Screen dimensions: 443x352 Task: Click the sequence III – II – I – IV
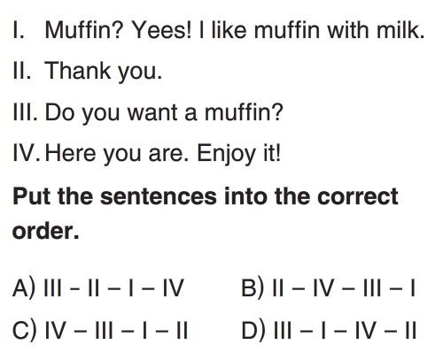113,287
